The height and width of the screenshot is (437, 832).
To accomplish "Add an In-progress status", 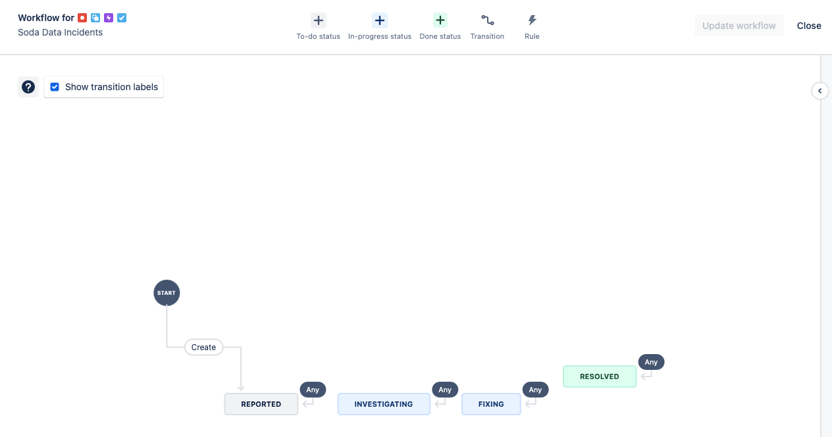I will (380, 20).
